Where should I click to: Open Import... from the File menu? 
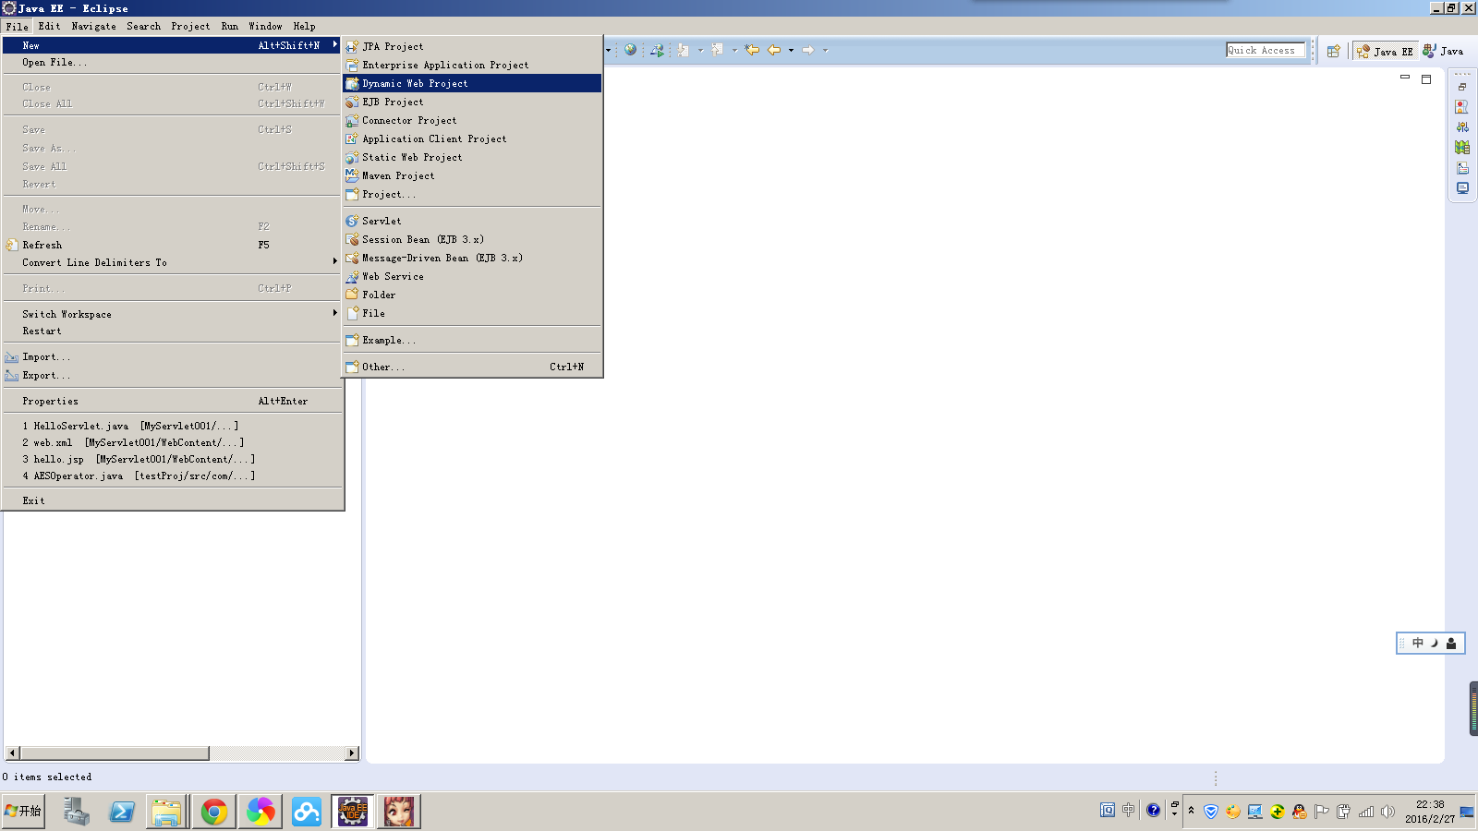tap(173, 356)
